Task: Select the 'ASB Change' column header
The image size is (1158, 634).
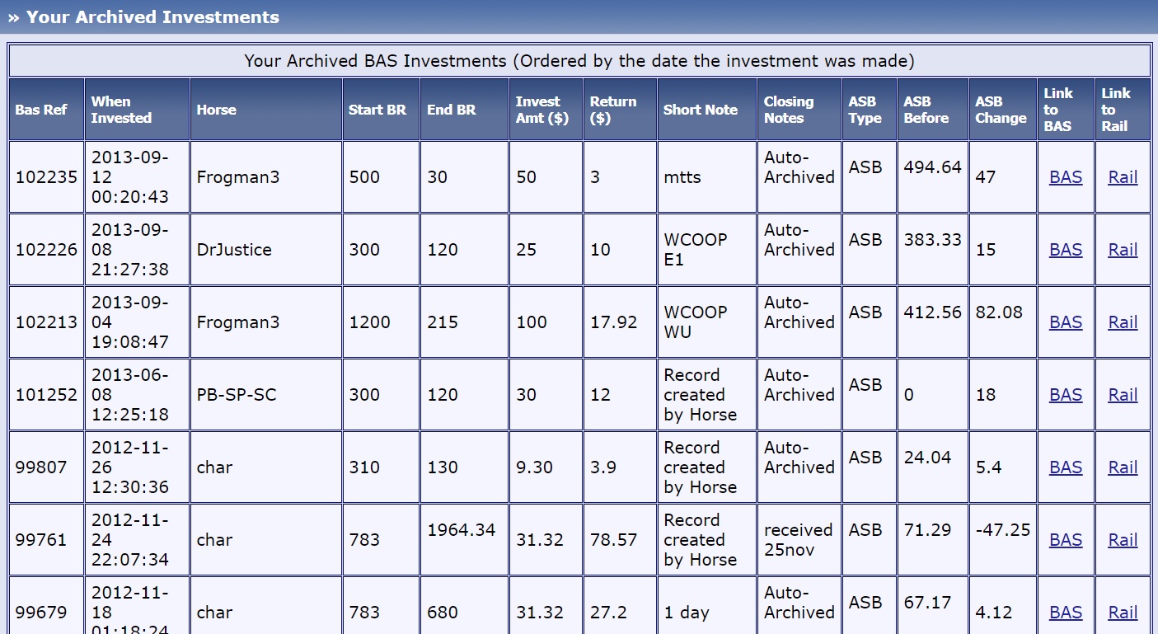Action: pyautogui.click(x=1001, y=110)
